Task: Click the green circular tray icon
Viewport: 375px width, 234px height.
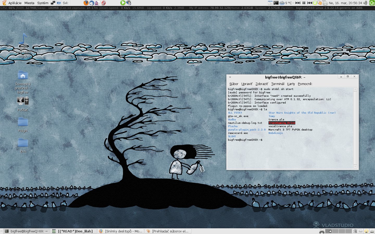Action: pos(315,3)
